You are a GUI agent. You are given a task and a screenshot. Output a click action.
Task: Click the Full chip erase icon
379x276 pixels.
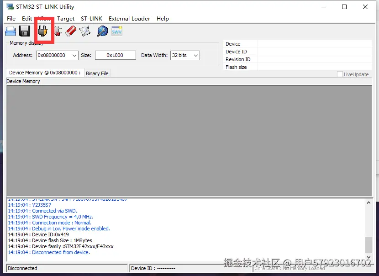coord(71,31)
